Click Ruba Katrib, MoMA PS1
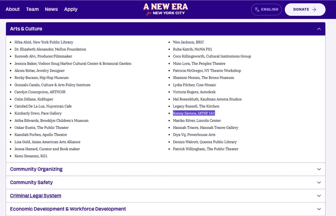Viewport: 336px width, 216px height. (x=192, y=49)
